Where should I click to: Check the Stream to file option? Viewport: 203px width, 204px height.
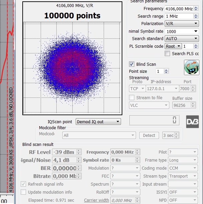click(x=132, y=97)
